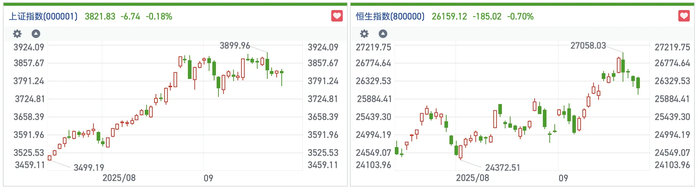This screenshot has width=697, height=188.
Task: Click the 26159.12 latest price of 恒生指数
Action: coord(449,17)
